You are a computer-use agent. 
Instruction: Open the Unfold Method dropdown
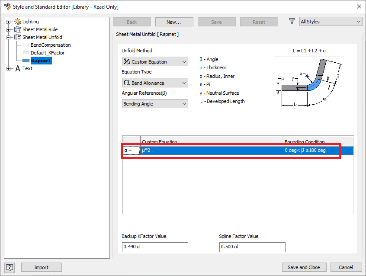tap(183, 61)
